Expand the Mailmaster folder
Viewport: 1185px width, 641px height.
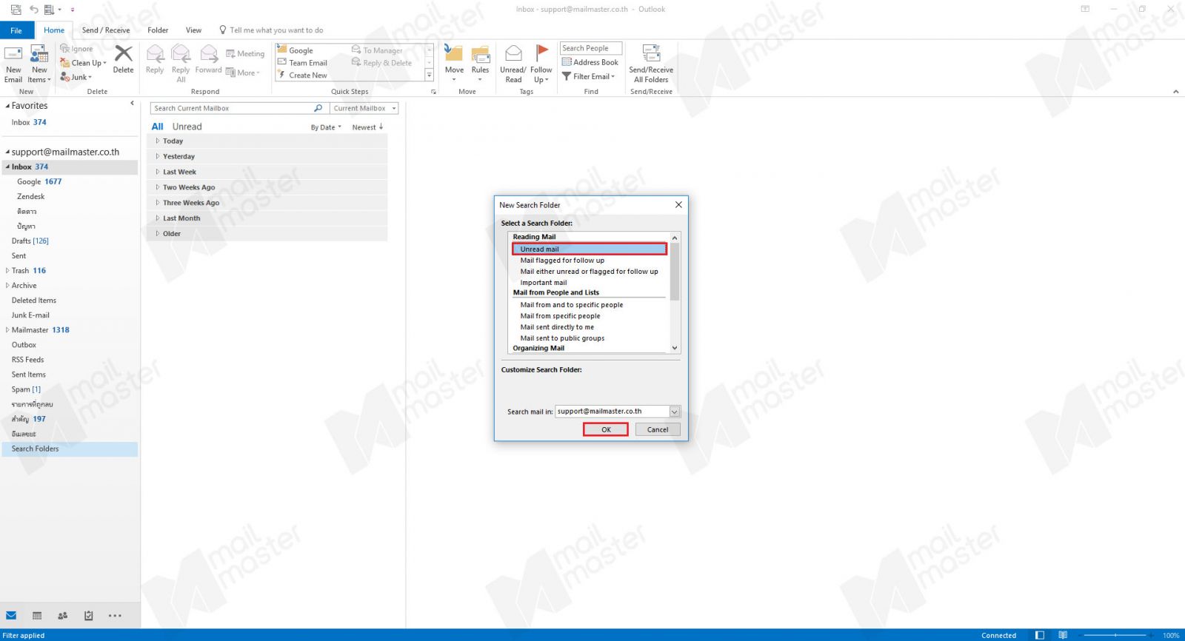(7, 330)
